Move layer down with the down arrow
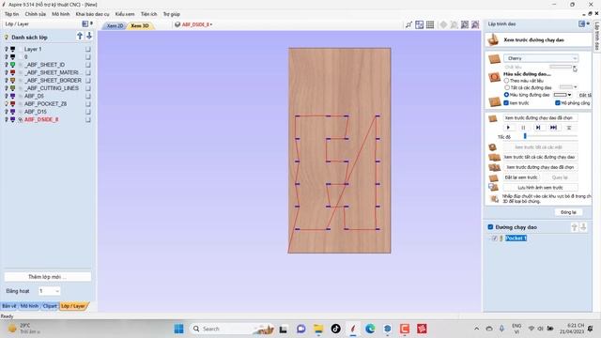 tap(89, 36)
